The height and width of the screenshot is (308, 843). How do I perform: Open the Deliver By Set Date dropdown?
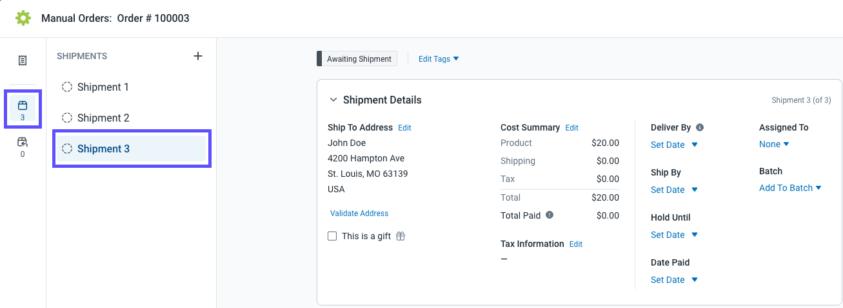click(674, 145)
